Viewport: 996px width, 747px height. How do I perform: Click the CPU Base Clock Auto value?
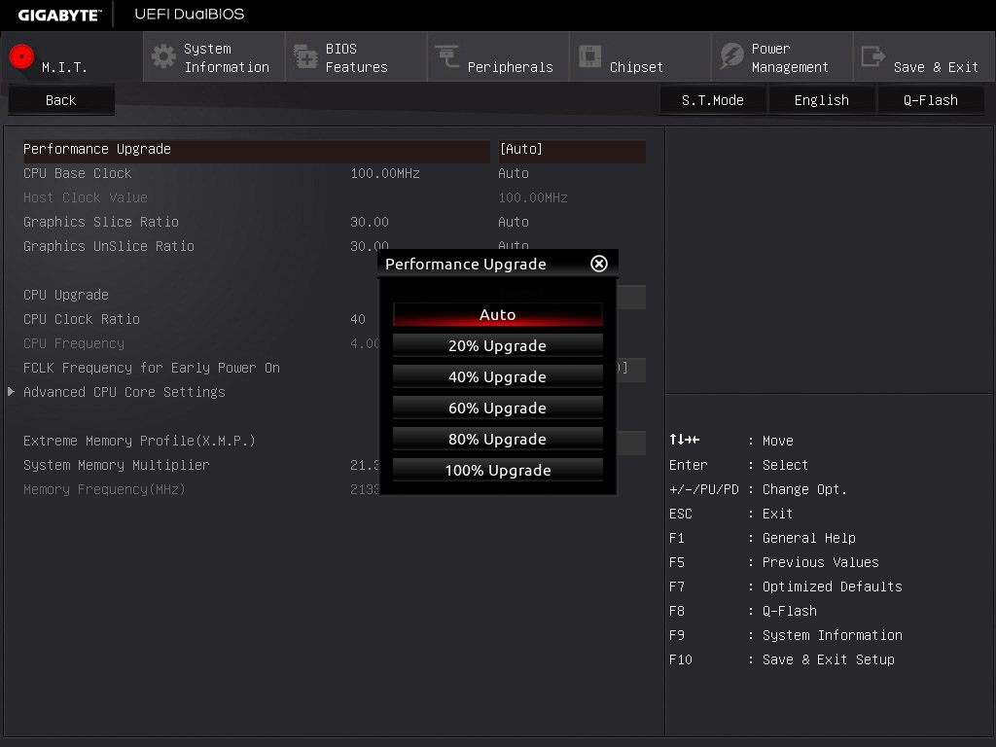514,173
